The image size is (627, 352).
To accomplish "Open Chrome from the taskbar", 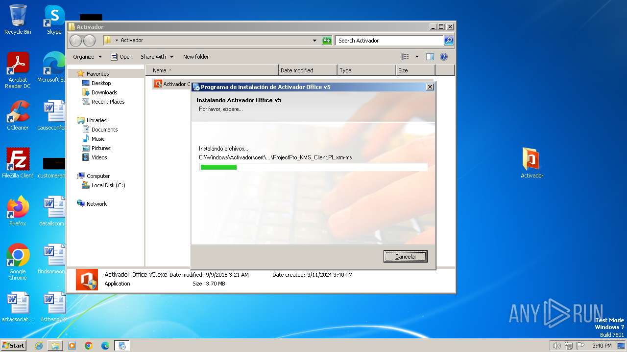I will click(x=89, y=346).
